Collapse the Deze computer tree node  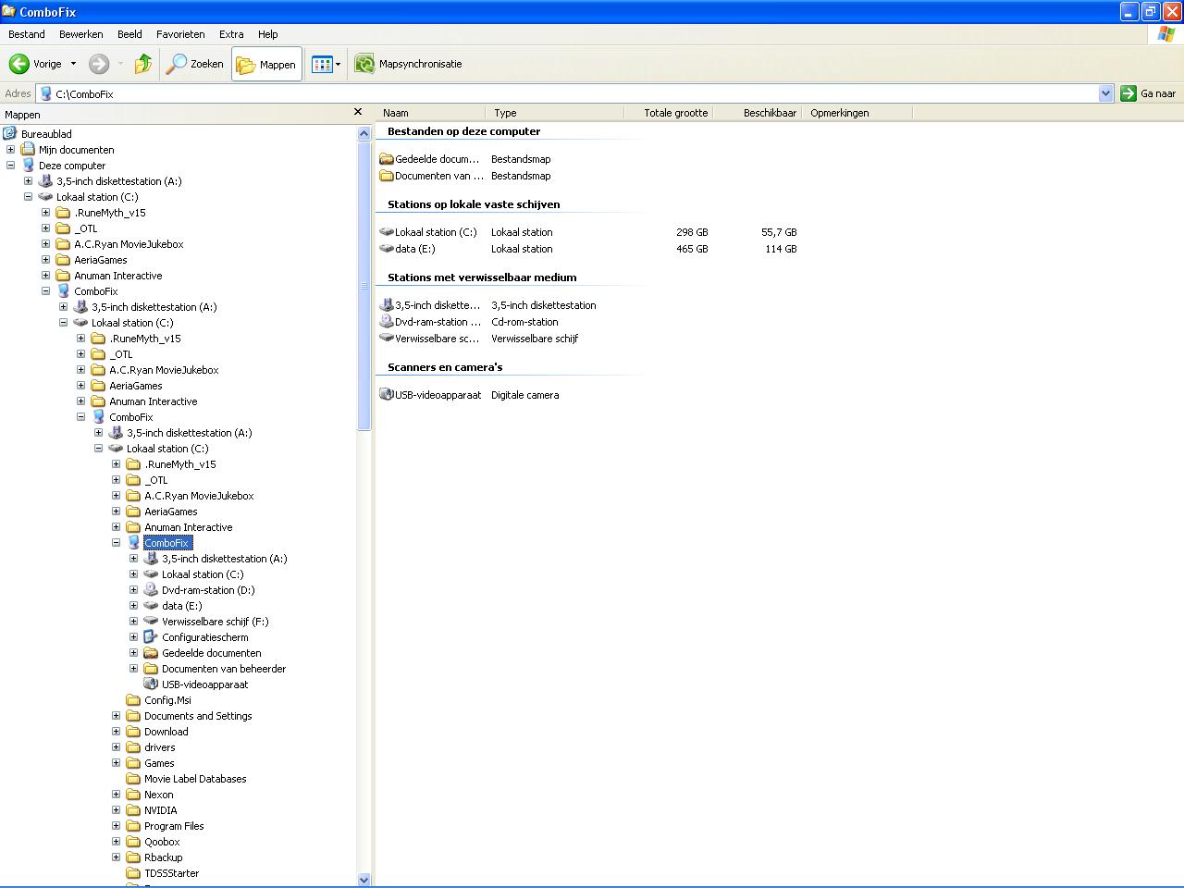click(10, 166)
